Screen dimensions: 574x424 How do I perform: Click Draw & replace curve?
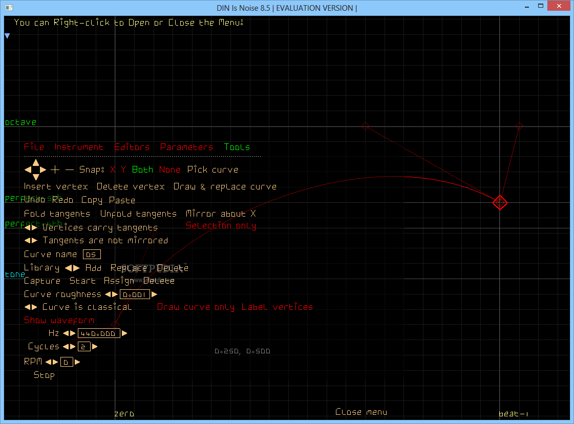[x=225, y=186]
